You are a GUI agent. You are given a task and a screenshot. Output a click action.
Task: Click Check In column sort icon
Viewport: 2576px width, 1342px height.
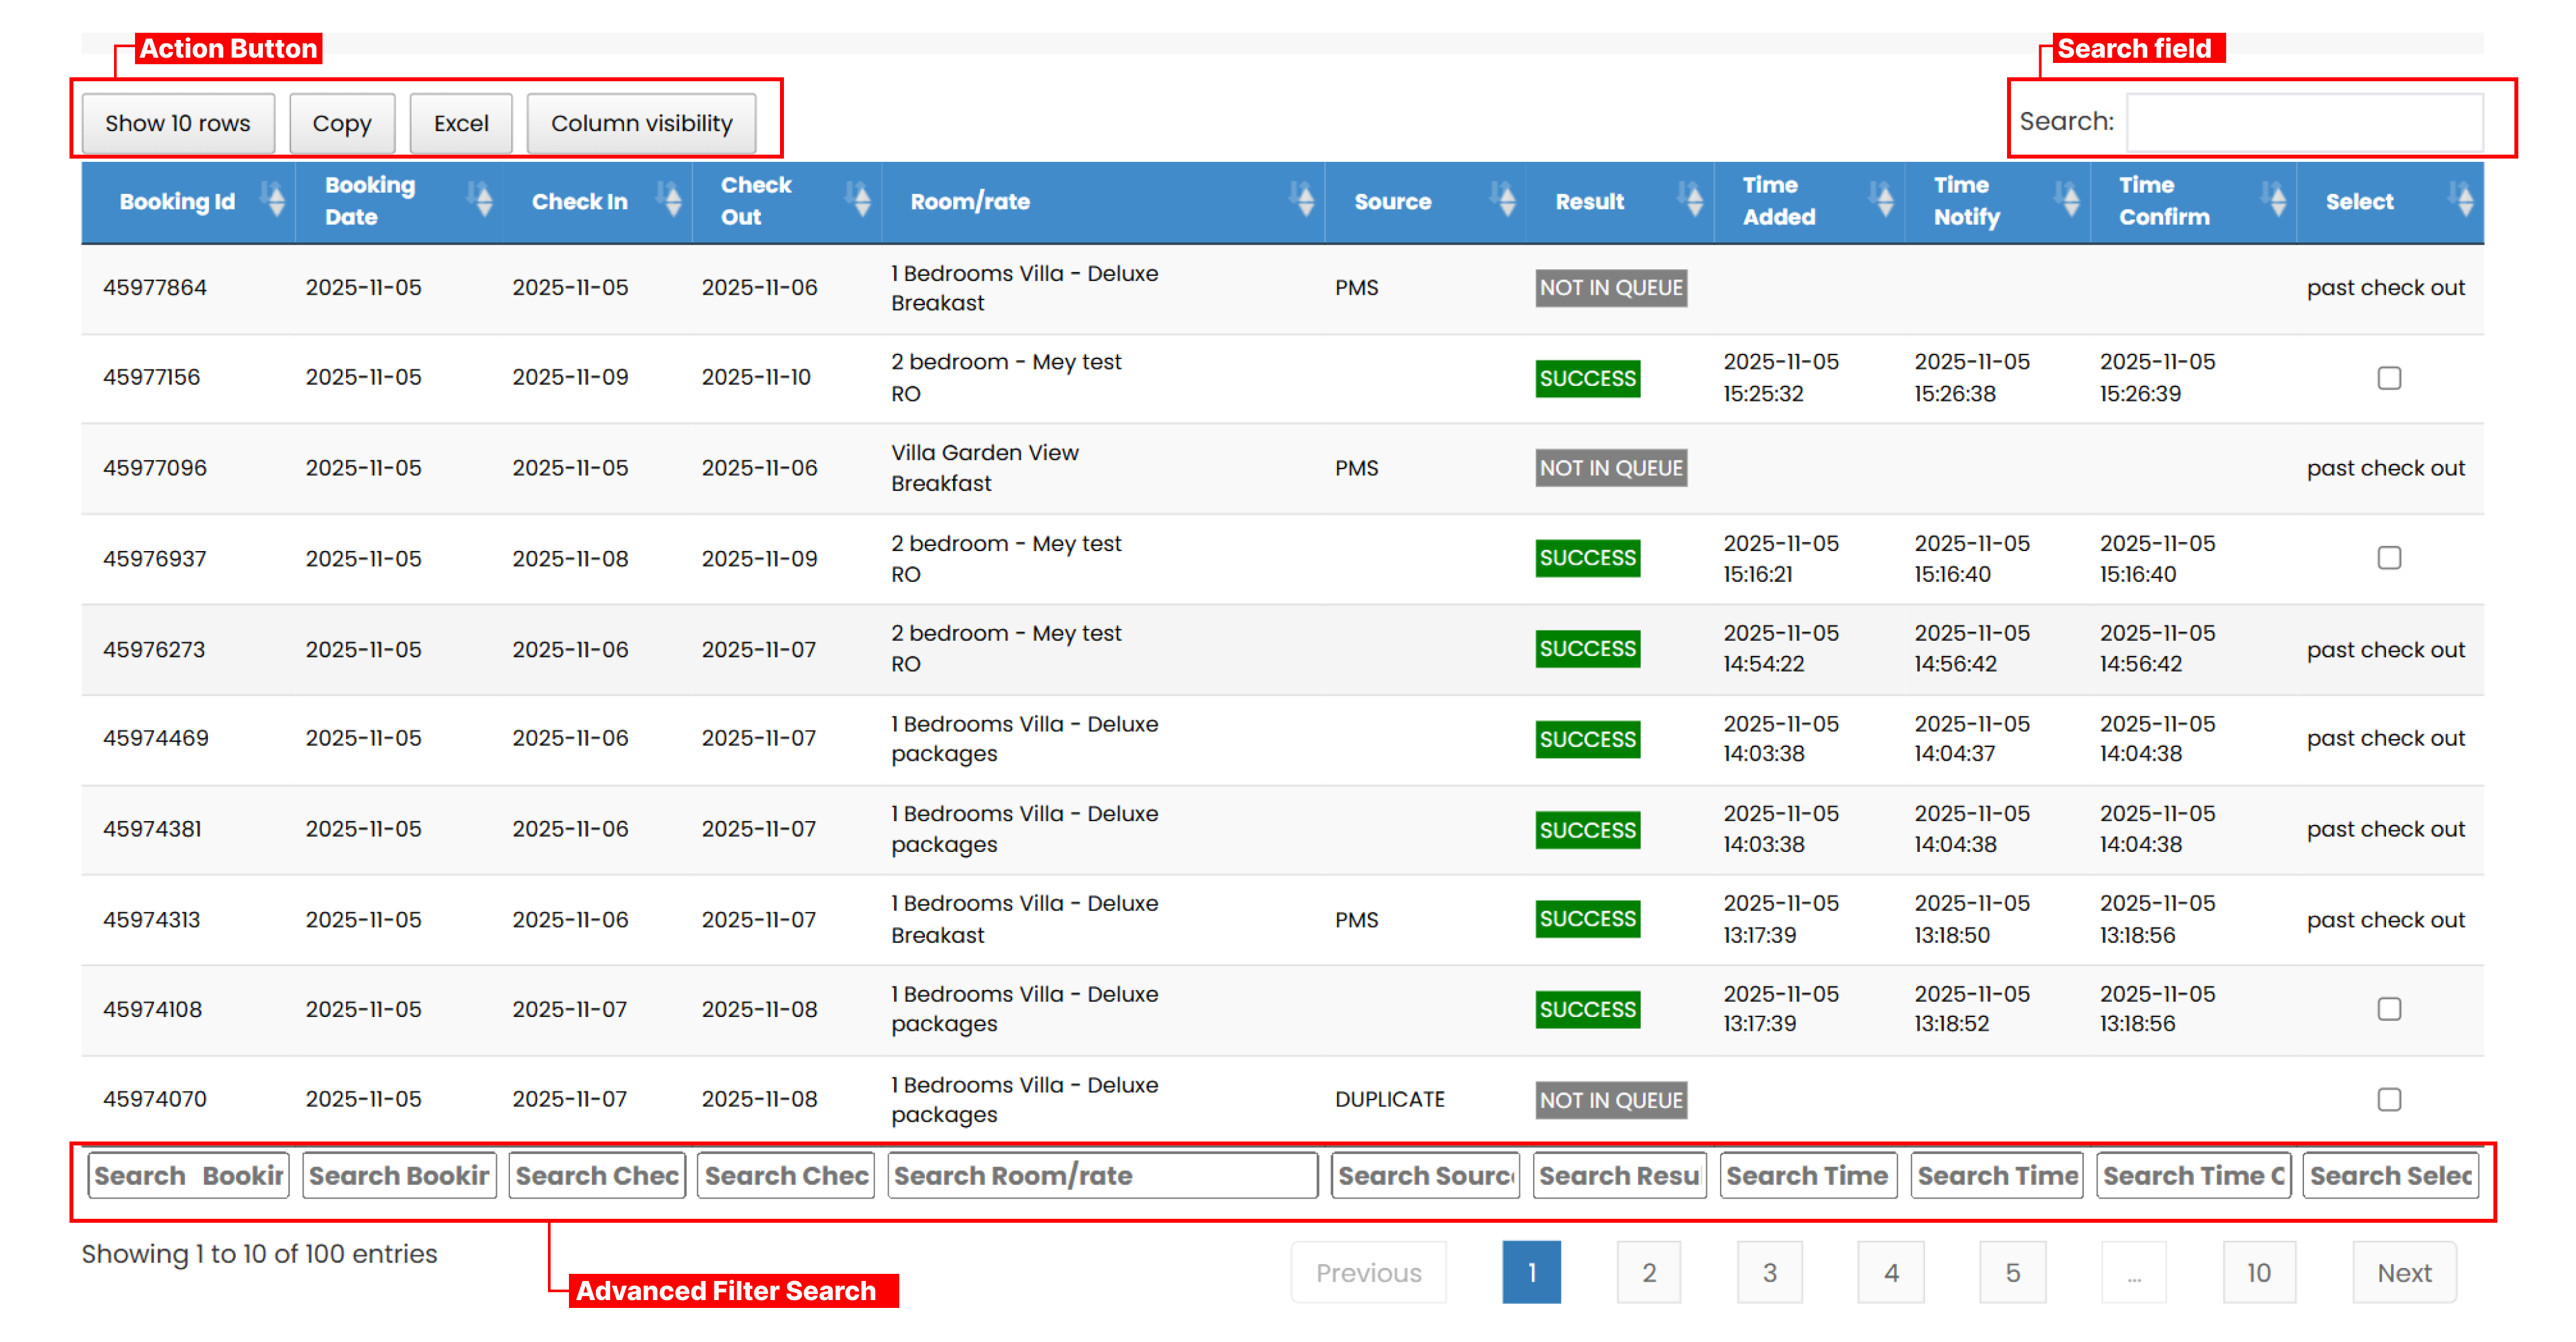[x=671, y=200]
